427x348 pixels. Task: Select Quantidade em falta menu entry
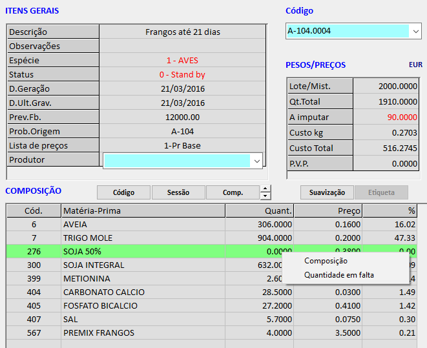coord(338,275)
